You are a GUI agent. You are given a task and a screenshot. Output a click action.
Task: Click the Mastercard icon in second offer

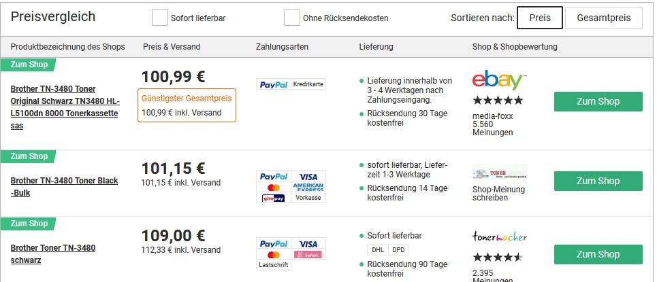(x=274, y=187)
